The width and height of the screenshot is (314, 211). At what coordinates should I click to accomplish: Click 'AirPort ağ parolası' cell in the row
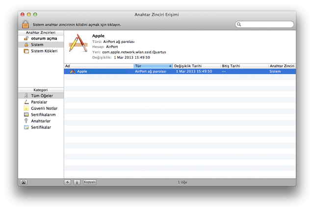click(151, 71)
